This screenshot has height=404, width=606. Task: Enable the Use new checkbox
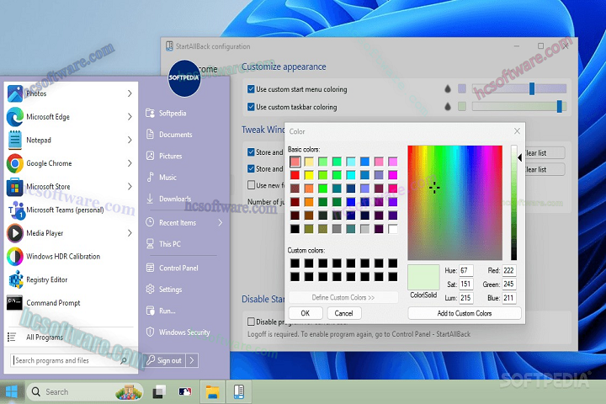tap(251, 185)
